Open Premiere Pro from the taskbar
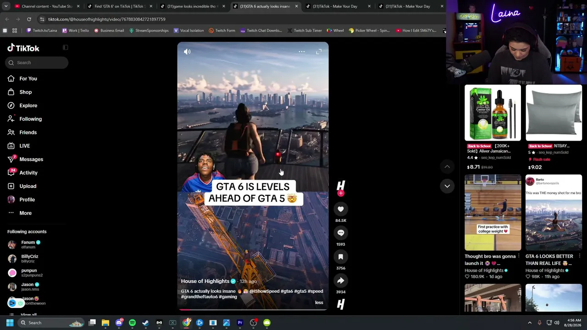 (x=240, y=323)
